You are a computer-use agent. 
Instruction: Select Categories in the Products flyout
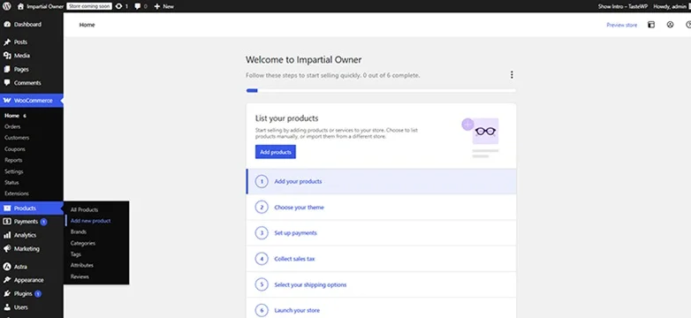click(83, 243)
